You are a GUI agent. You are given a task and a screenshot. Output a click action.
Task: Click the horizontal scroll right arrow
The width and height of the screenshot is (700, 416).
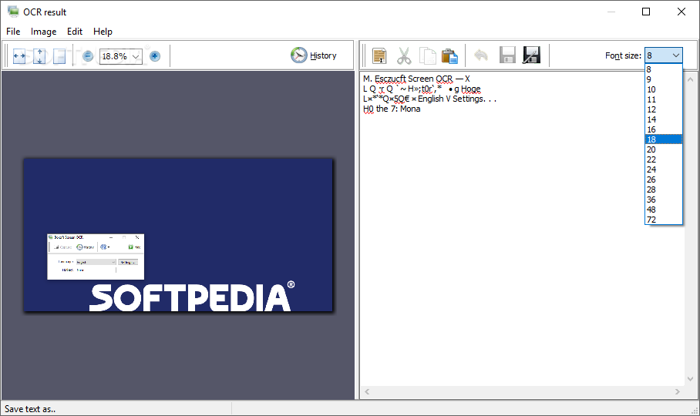click(x=678, y=391)
